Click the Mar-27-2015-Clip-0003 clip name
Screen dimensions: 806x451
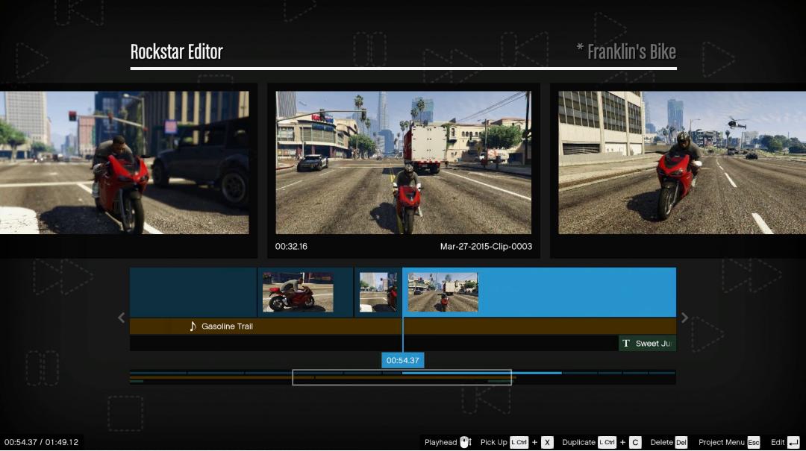coord(486,247)
